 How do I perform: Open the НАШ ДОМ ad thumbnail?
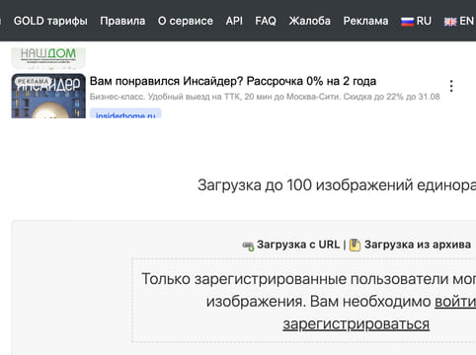(48, 58)
